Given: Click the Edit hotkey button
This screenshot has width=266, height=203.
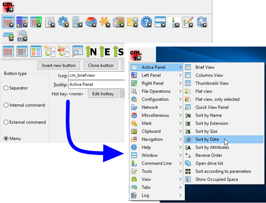Looking at the screenshot, I should coord(103,94).
